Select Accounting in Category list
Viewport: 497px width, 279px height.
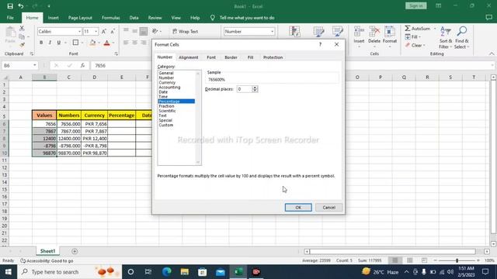[x=169, y=87]
